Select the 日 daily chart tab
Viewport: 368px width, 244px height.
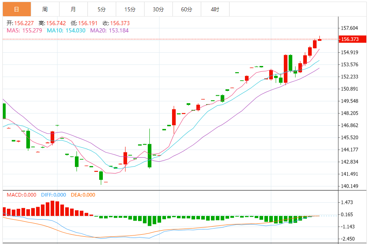(x=17, y=9)
